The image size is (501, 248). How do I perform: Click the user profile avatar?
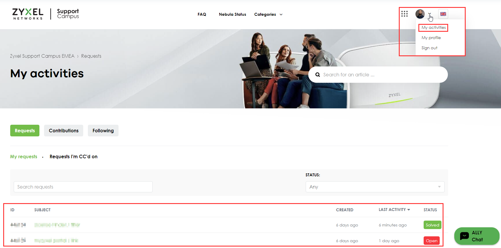click(x=420, y=14)
